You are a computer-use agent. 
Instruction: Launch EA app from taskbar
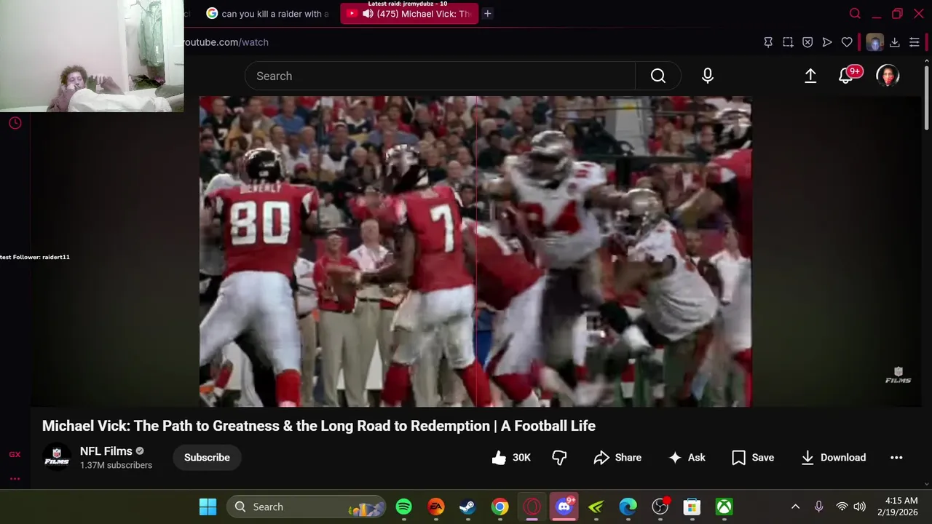point(435,507)
